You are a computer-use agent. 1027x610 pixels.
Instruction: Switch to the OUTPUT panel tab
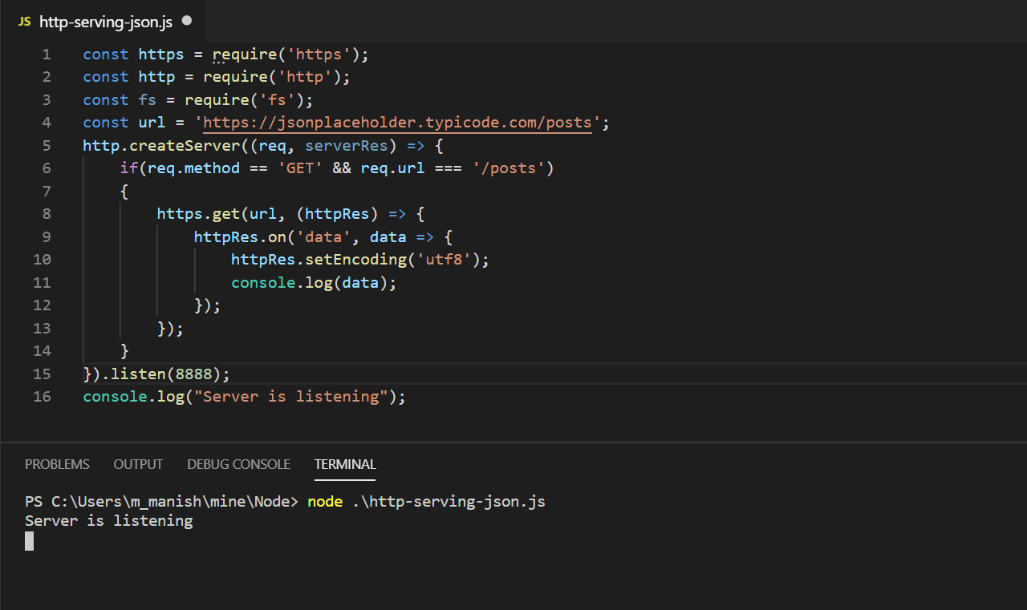(138, 464)
